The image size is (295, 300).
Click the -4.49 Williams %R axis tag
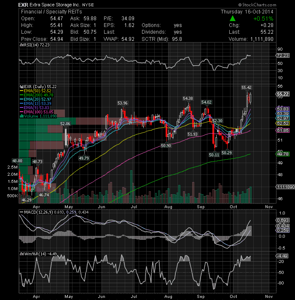click(x=282, y=256)
